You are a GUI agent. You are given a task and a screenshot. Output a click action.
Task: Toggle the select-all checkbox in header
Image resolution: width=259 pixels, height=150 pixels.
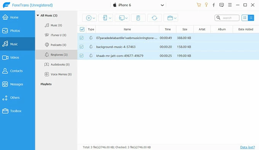[82, 29]
